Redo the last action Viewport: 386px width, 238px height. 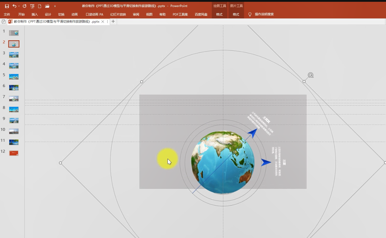[x=24, y=6]
